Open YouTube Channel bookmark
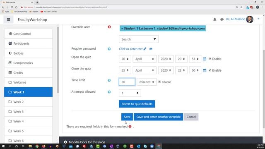265x149 pixels. pos(49,12)
